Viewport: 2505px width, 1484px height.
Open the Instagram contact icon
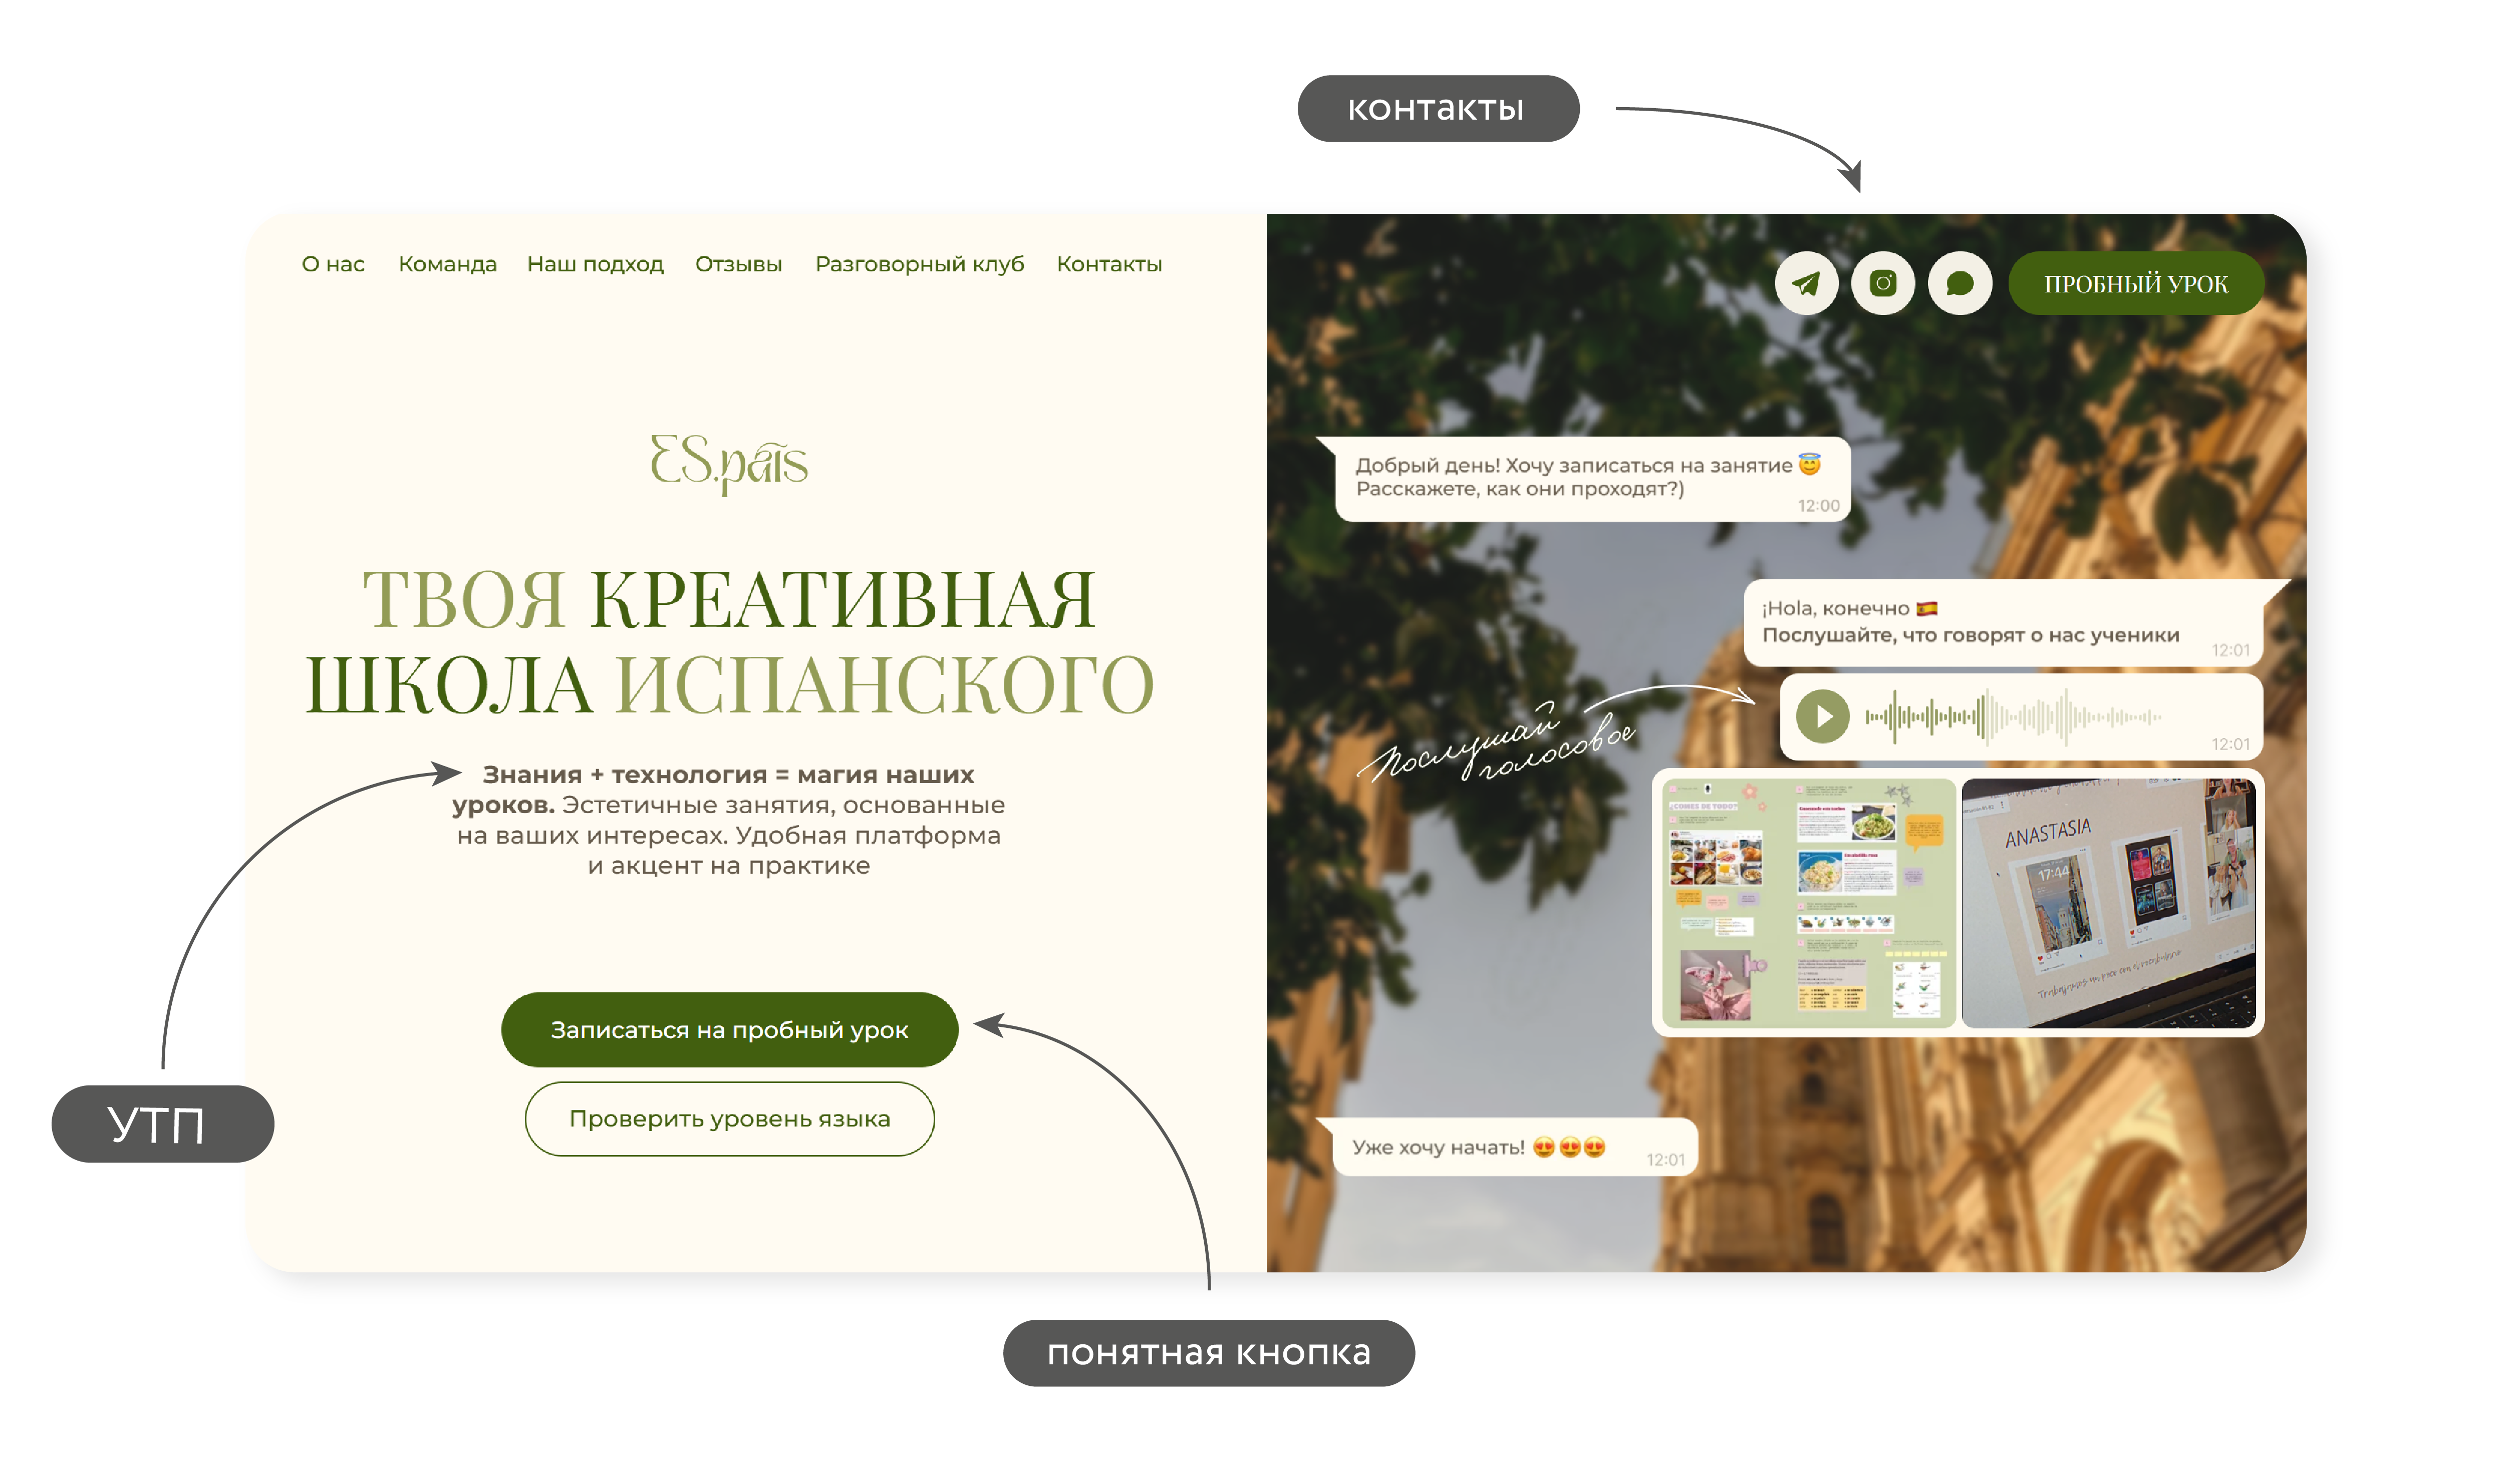[x=1883, y=284]
